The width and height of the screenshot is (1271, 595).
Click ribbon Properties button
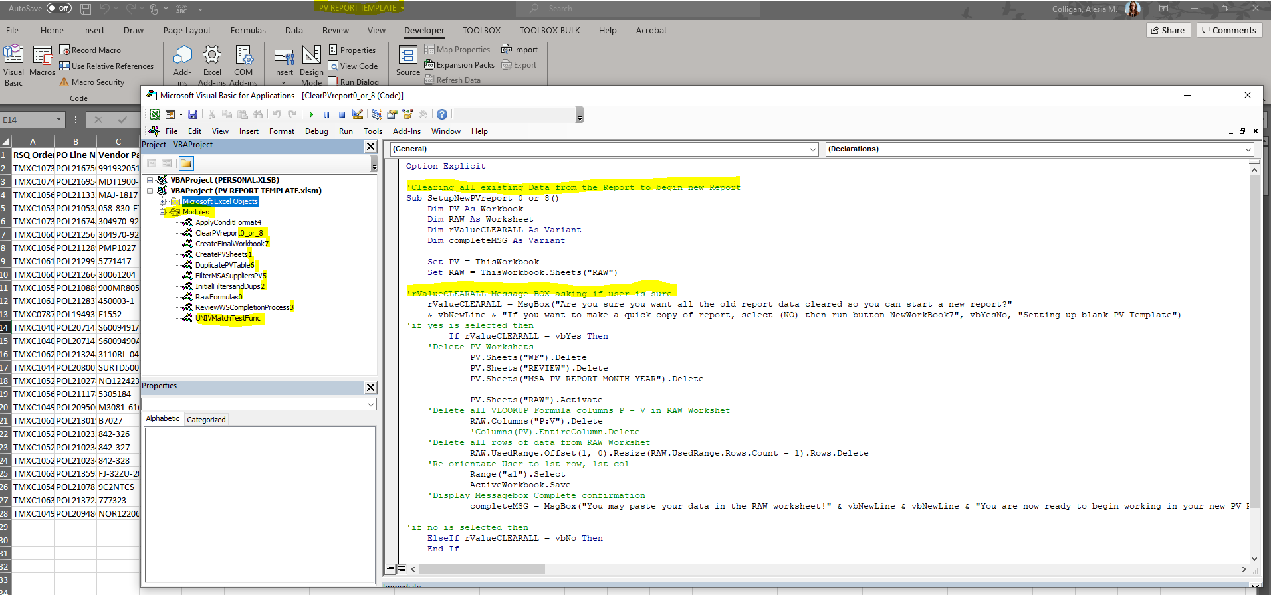(352, 50)
